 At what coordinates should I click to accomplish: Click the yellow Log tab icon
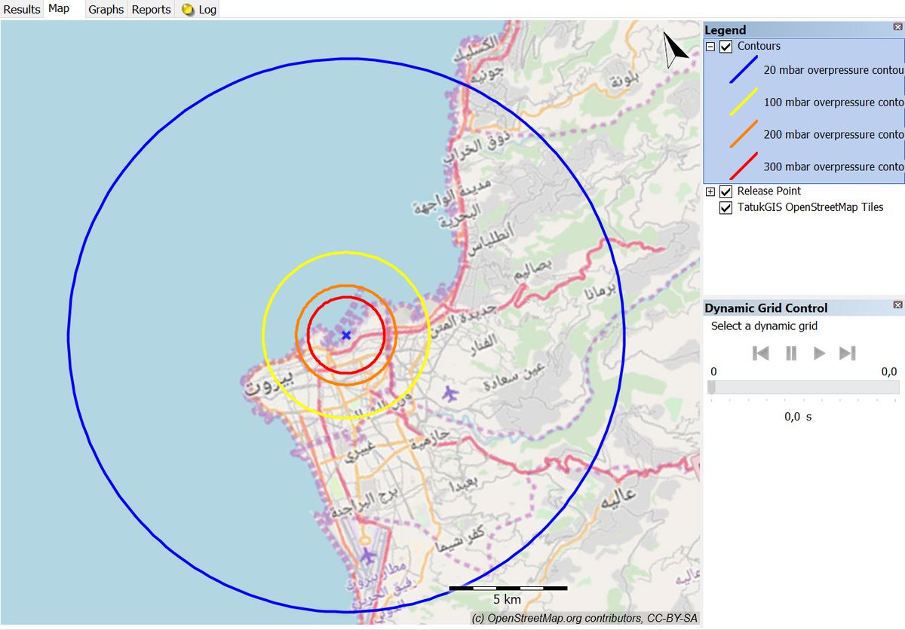coord(188,10)
